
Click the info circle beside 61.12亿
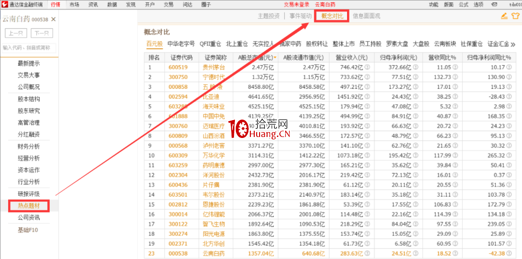tap(367, 185)
